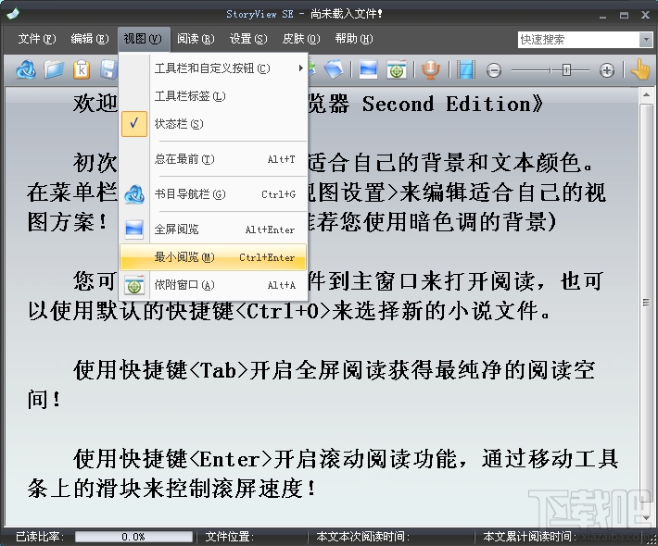Click 文件位置 in status bar

(230, 537)
